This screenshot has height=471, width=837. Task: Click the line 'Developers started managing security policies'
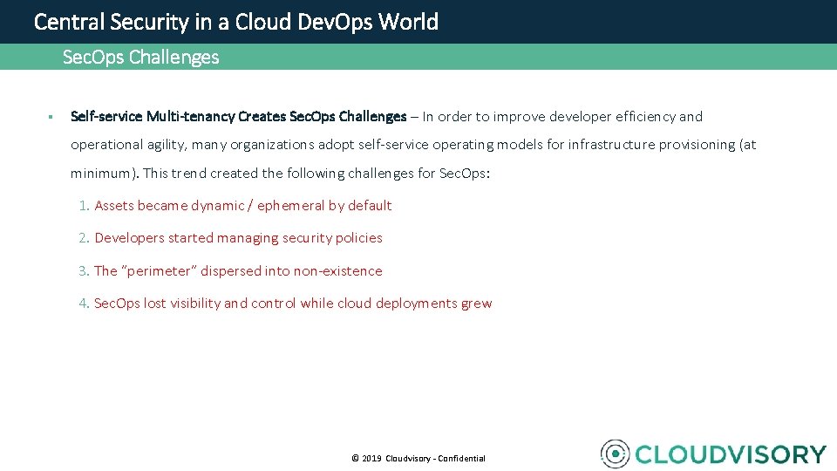pyautogui.click(x=238, y=238)
